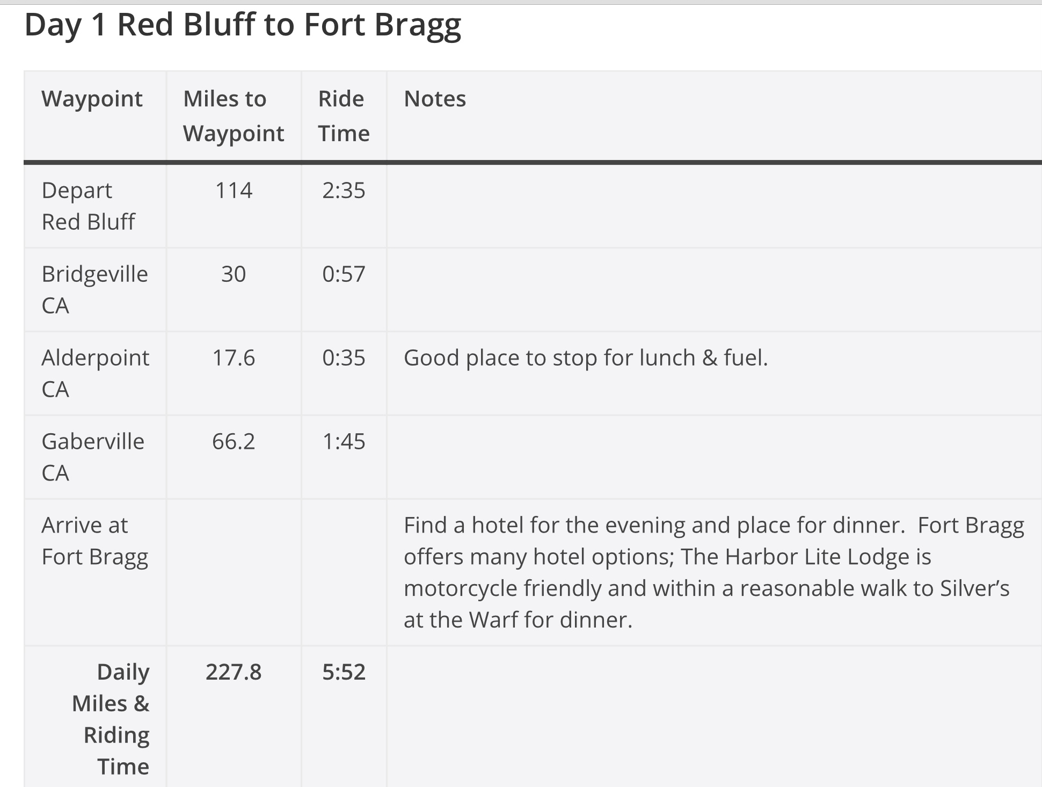Select the 'Alderpoint CA' waypoint cell
Screen dimensions: 1042x787
(x=95, y=374)
